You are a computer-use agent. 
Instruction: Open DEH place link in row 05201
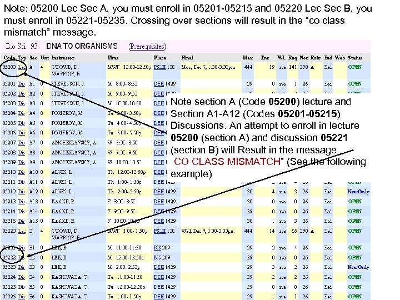[x=159, y=84]
